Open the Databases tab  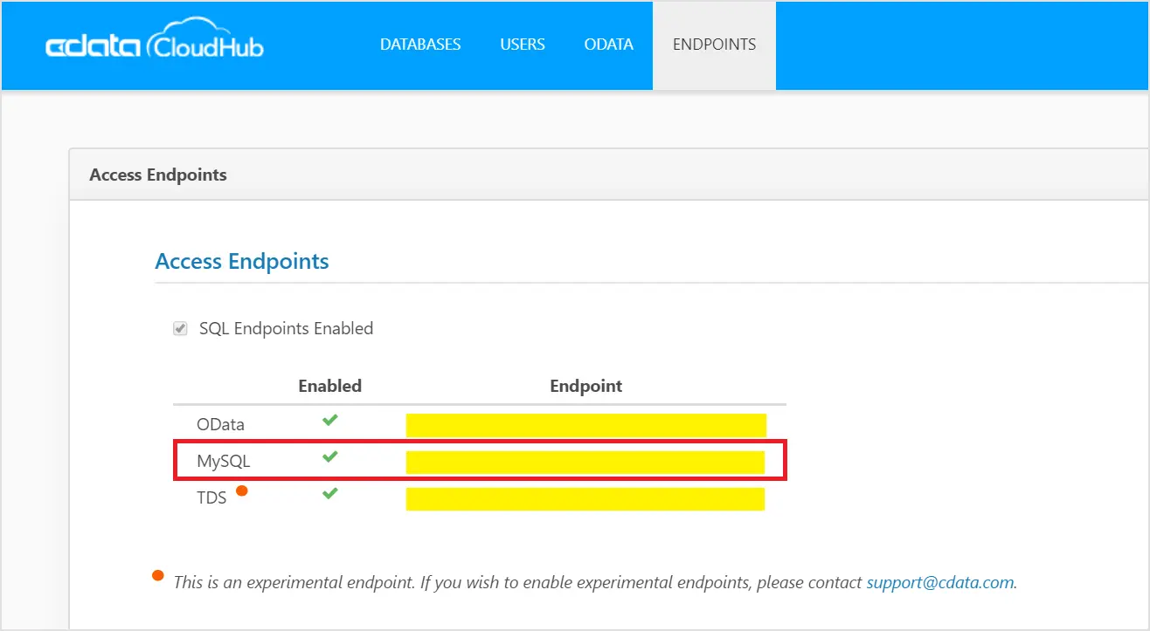click(420, 45)
